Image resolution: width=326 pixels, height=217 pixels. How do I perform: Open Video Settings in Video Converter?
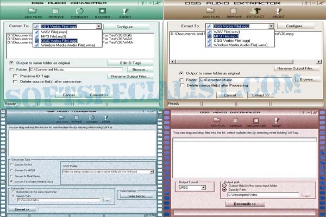(x=136, y=196)
